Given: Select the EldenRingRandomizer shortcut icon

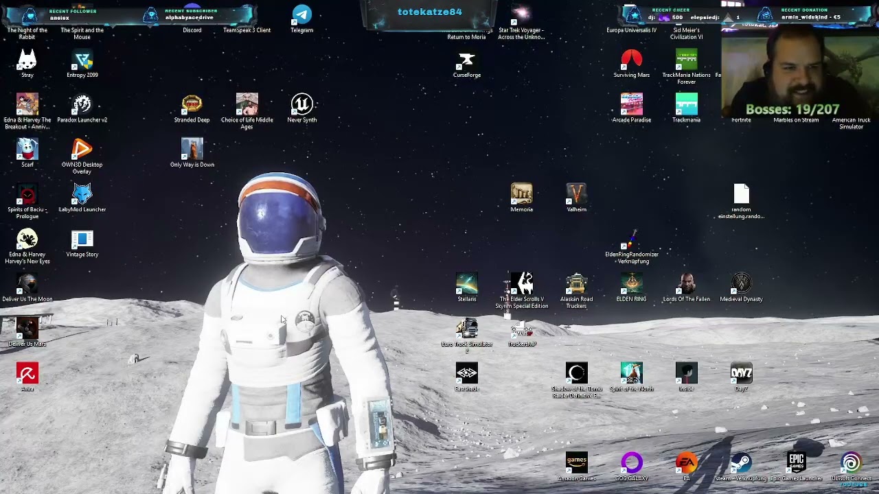Looking at the screenshot, I should pos(632,239).
